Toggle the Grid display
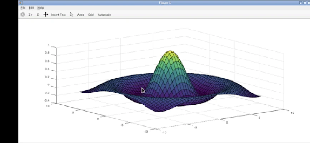The width and height of the screenshot is (310, 143). point(91,15)
